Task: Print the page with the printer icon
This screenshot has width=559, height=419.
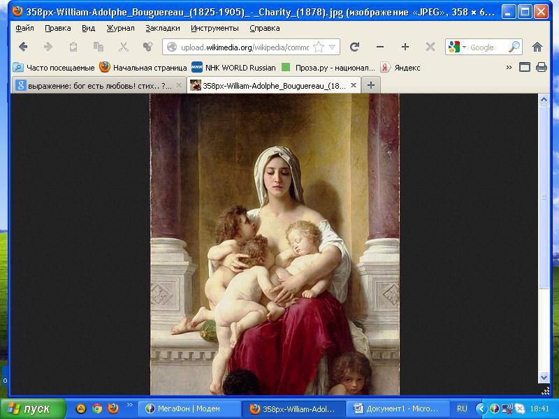Action: (541, 67)
